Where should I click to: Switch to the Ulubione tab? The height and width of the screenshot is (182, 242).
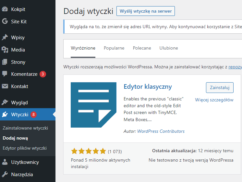pos(169,48)
